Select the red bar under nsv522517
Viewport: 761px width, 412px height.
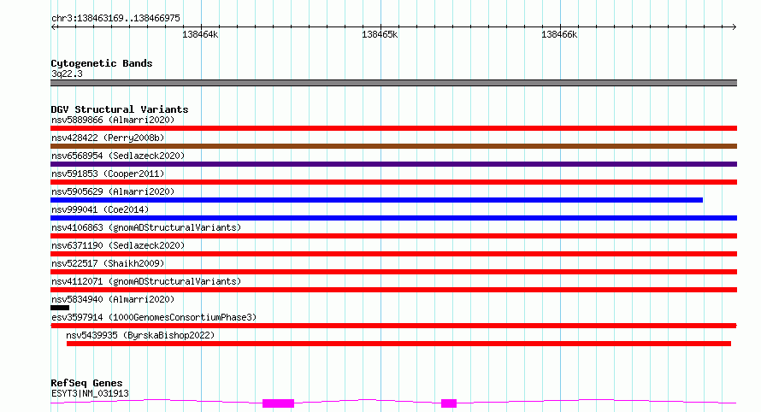pos(393,272)
